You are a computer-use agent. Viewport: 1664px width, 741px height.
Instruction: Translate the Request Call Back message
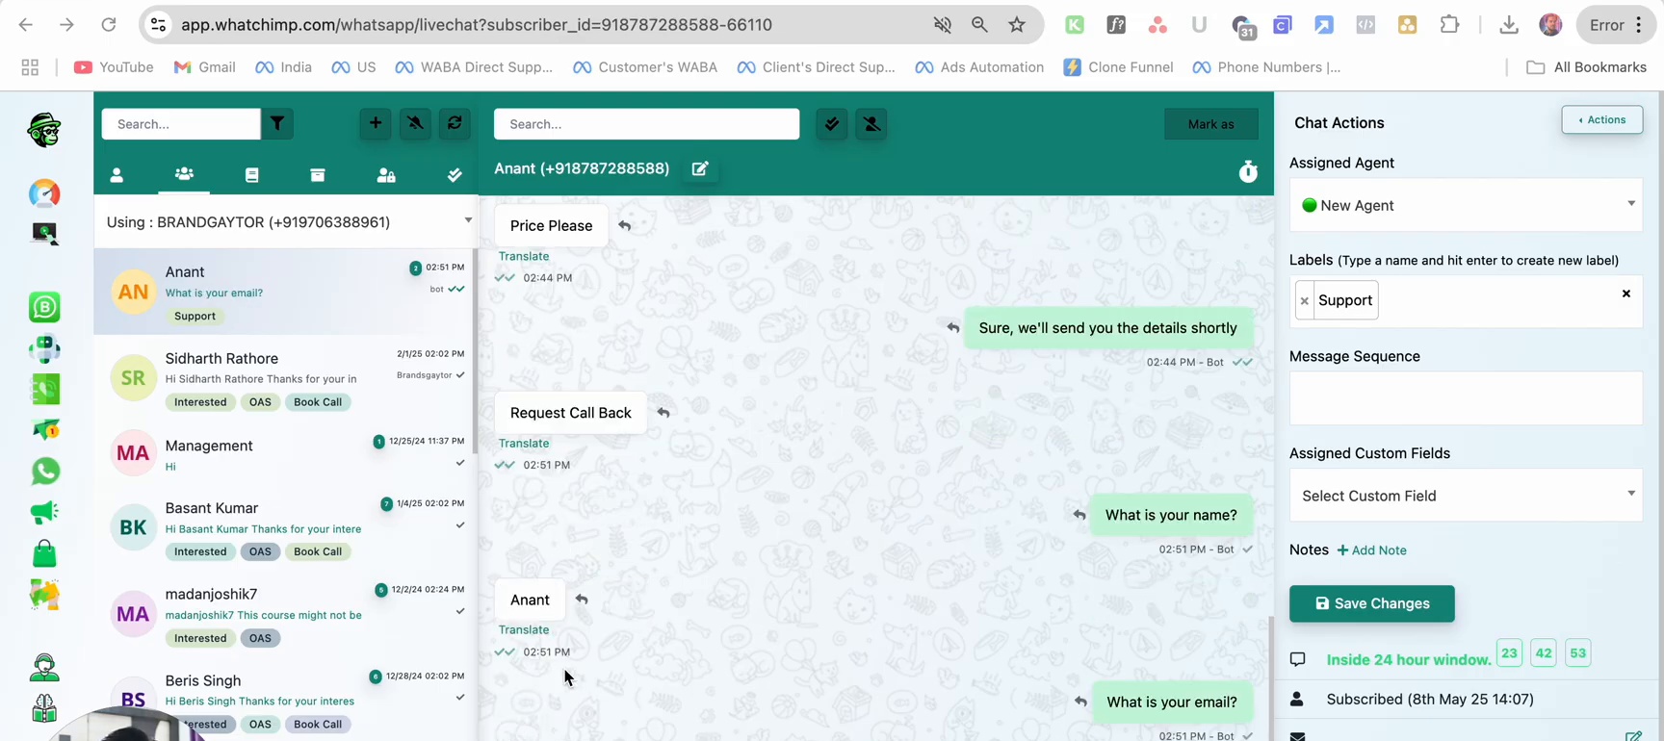(524, 444)
